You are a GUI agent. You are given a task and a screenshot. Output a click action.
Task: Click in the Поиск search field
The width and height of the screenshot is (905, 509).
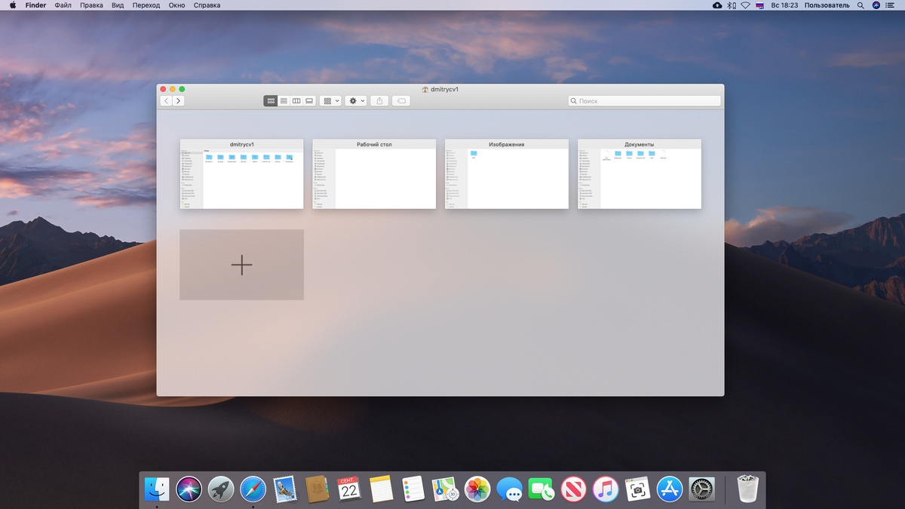(x=644, y=101)
